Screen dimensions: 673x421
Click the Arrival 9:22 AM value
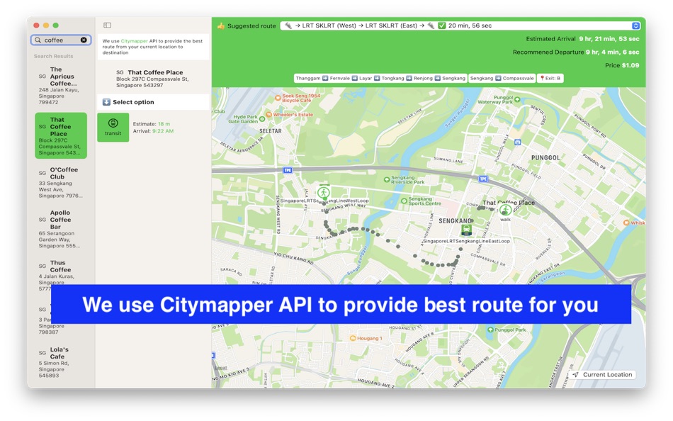[163, 131]
